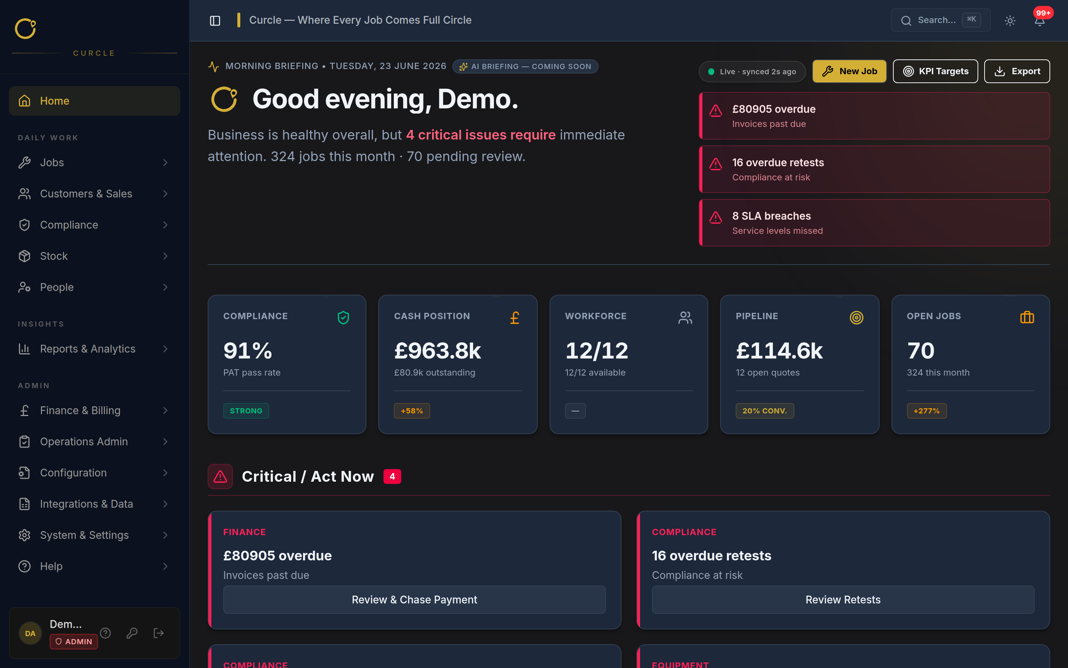The height and width of the screenshot is (668, 1068).
Task: Open KPI Targets
Action: [935, 71]
